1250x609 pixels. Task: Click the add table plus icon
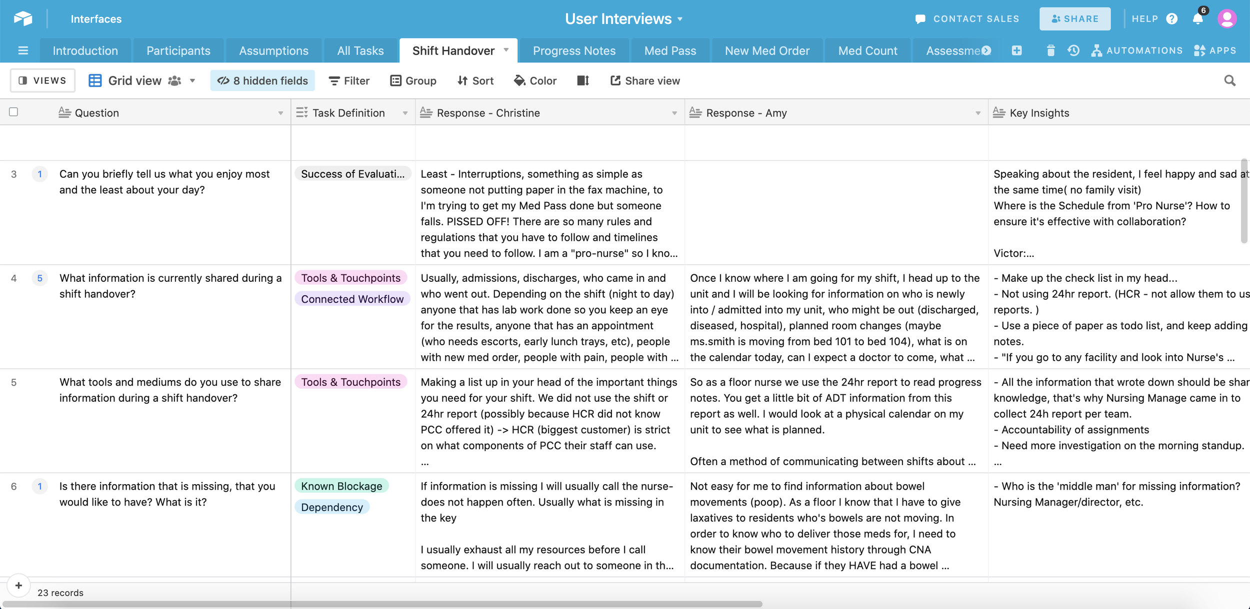pos(1016,50)
